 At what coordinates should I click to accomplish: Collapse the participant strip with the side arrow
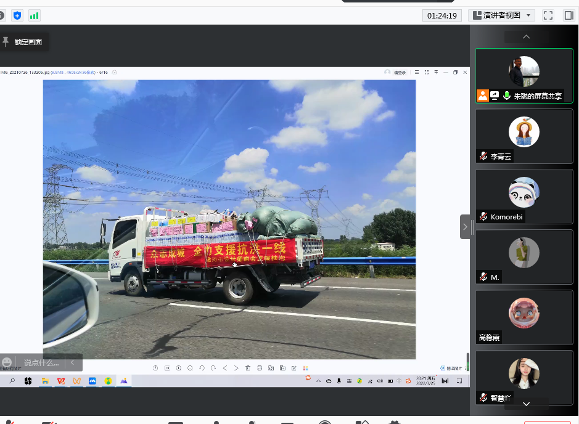[x=465, y=227]
